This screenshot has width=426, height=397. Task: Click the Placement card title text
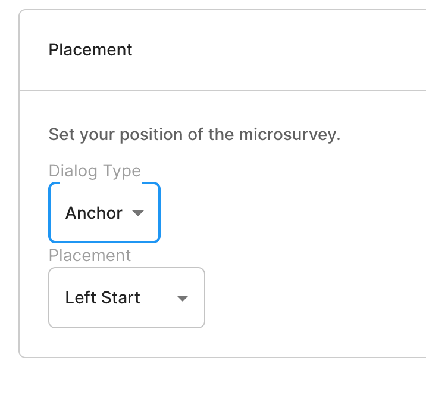(x=90, y=49)
